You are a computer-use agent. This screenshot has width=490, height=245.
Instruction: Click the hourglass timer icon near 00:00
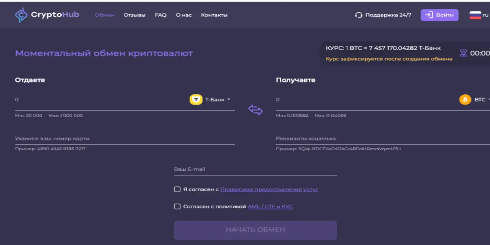pos(463,52)
